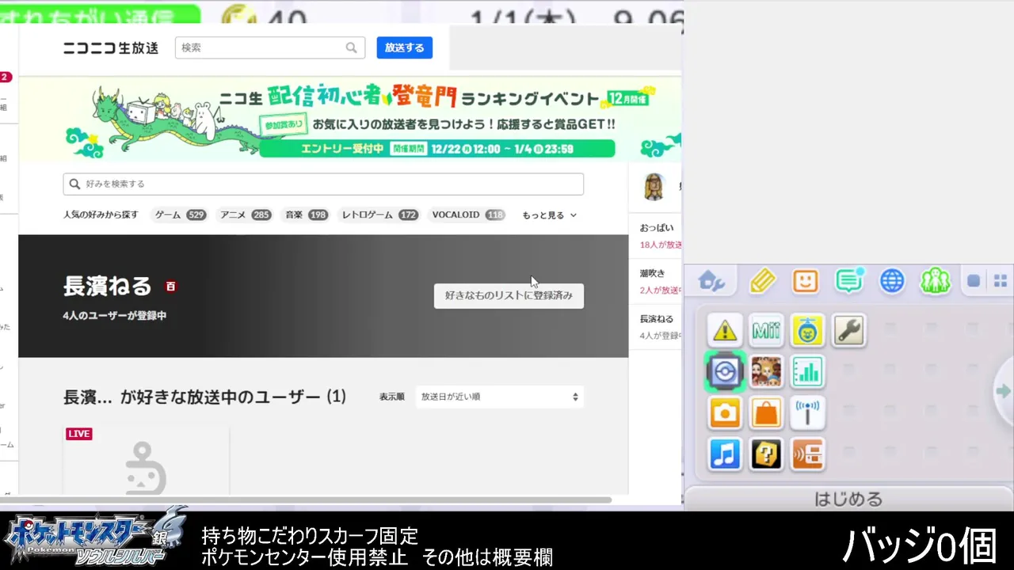The image size is (1014, 570).
Task: Select the highlighted Poké Ball game card
Action: [725, 371]
